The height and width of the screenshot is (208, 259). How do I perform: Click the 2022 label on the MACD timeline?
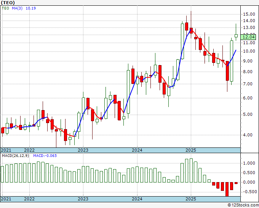pyautogui.click(x=29, y=199)
